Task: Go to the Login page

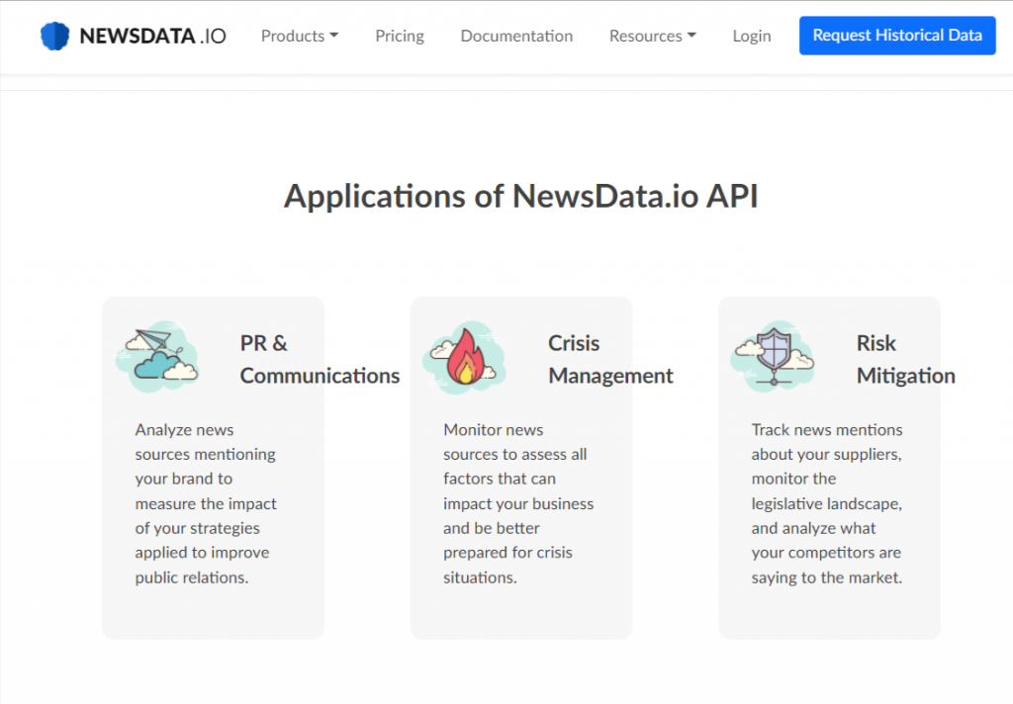Action: [x=752, y=37]
